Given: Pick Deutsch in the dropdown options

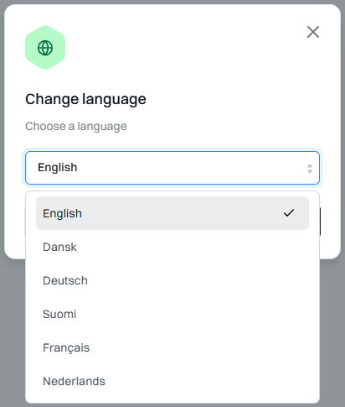Looking at the screenshot, I should [172, 280].
